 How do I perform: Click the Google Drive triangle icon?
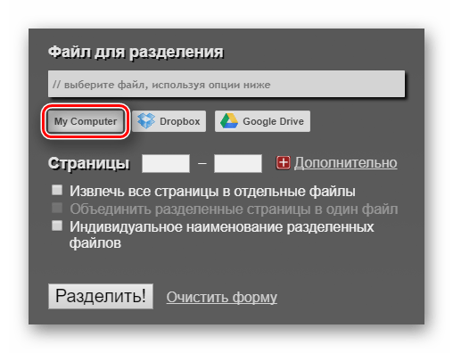coord(229,121)
